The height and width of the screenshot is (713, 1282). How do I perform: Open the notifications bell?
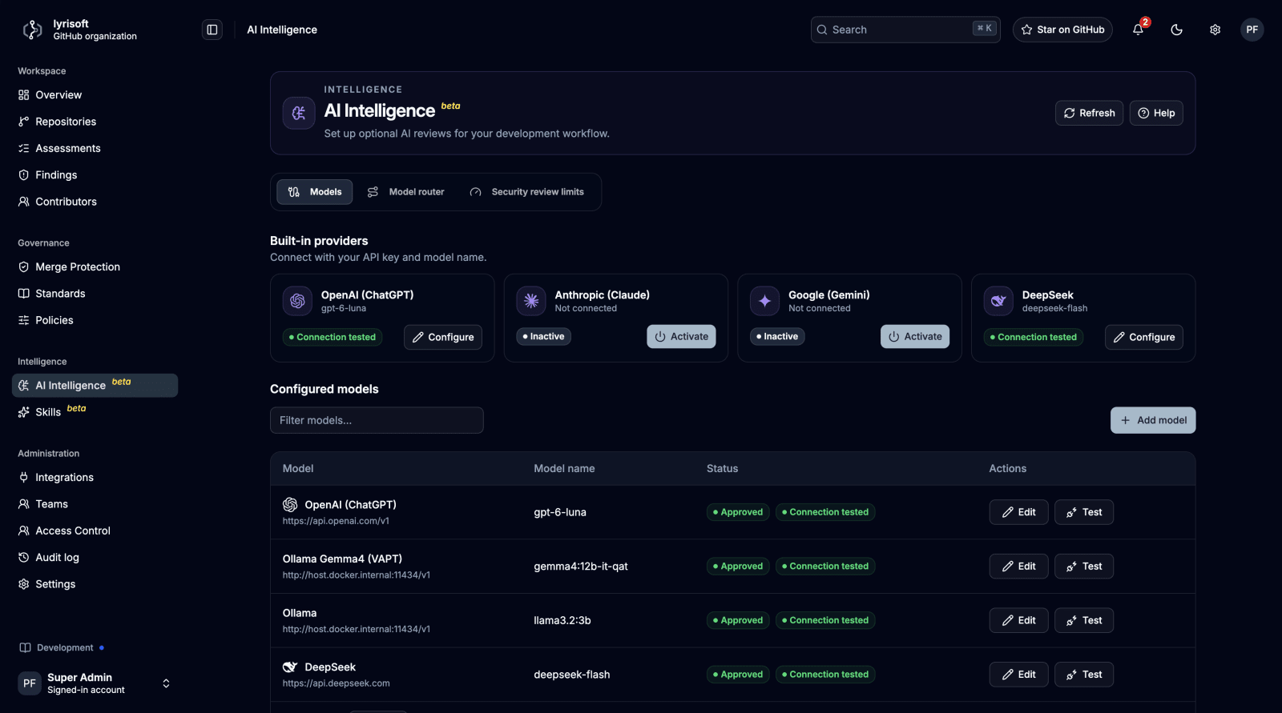(x=1138, y=30)
